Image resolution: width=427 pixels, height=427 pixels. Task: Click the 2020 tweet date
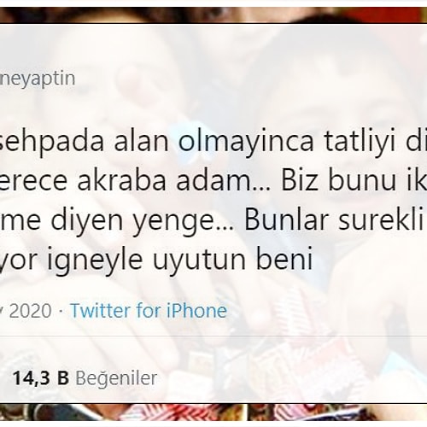pos(30,311)
